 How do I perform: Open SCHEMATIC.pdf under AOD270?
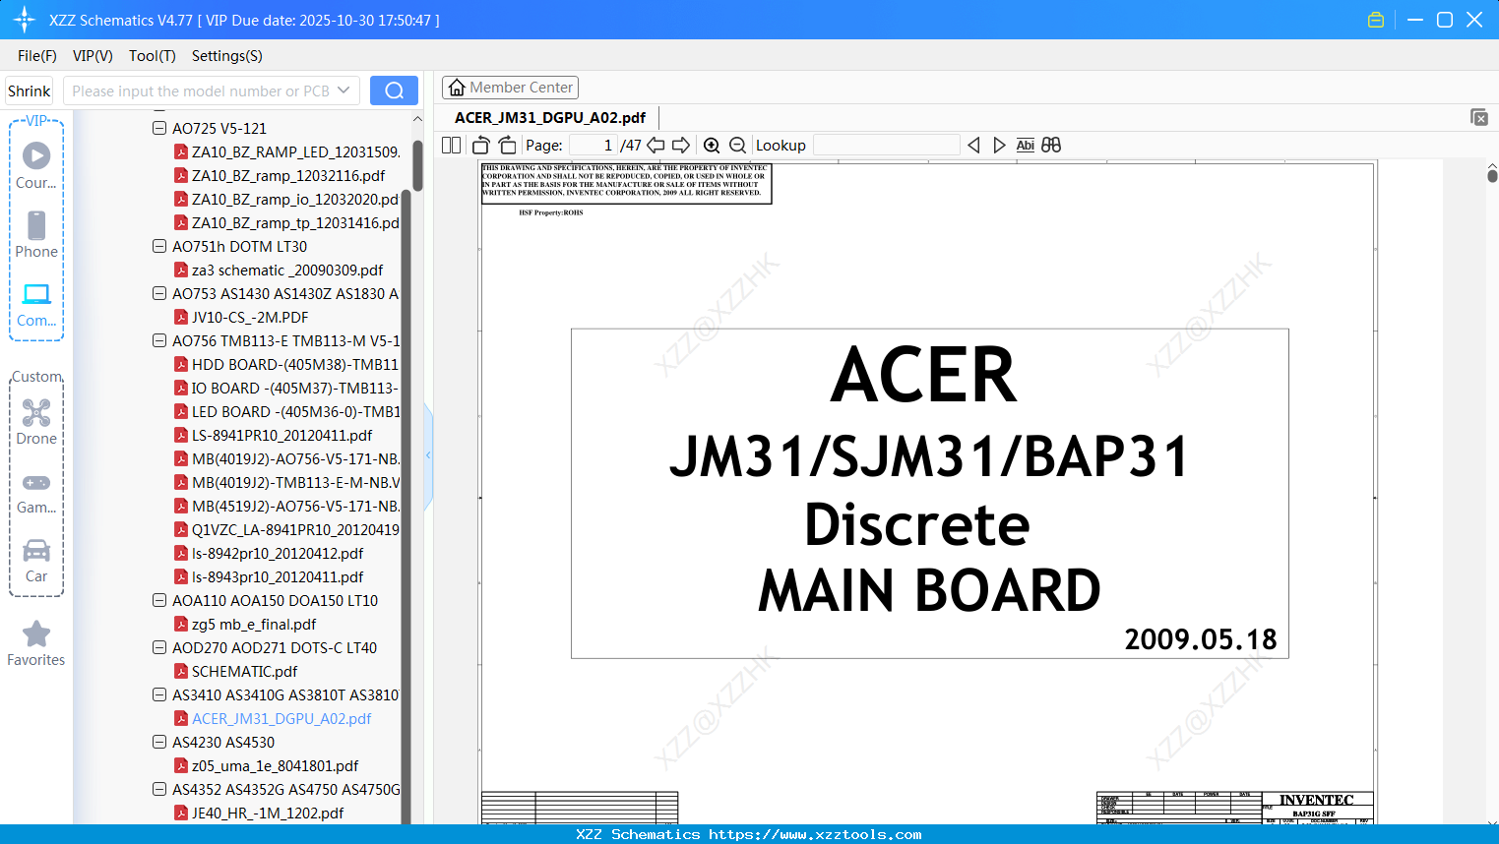[244, 671]
